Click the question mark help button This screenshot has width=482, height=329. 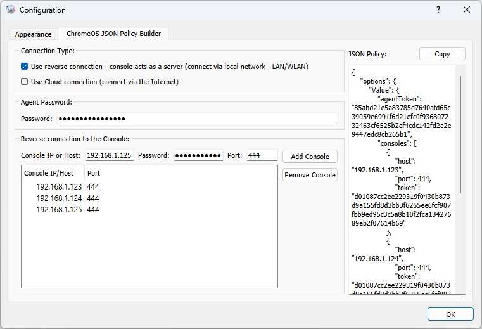[x=438, y=10]
